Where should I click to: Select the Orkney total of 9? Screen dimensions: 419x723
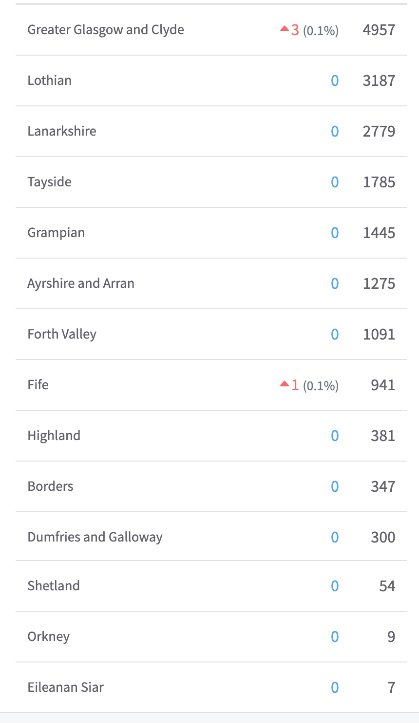[x=391, y=637]
